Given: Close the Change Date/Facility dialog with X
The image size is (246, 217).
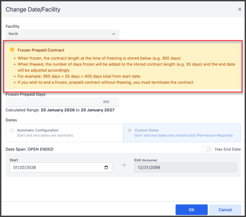Looking at the screenshot, I should pyautogui.click(x=240, y=9).
